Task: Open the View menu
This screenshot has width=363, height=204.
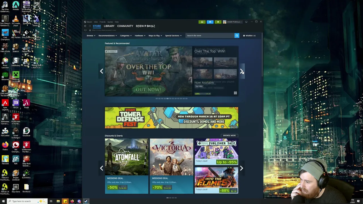Action: [x=96, y=22]
